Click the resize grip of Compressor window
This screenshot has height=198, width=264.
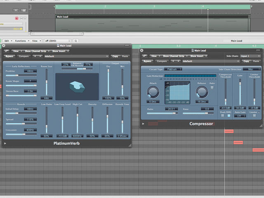tap(261, 125)
